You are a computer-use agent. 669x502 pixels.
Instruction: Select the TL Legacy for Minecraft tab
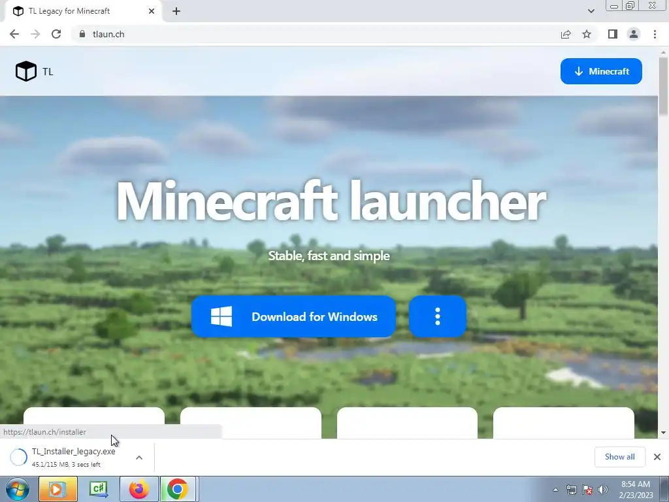[x=83, y=12]
